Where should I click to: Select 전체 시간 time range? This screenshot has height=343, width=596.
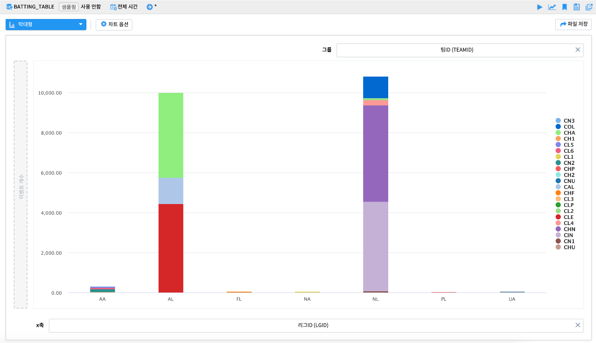click(x=128, y=7)
